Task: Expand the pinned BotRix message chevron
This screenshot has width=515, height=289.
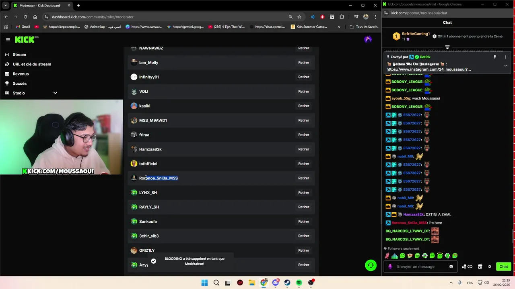Action: (x=505, y=65)
